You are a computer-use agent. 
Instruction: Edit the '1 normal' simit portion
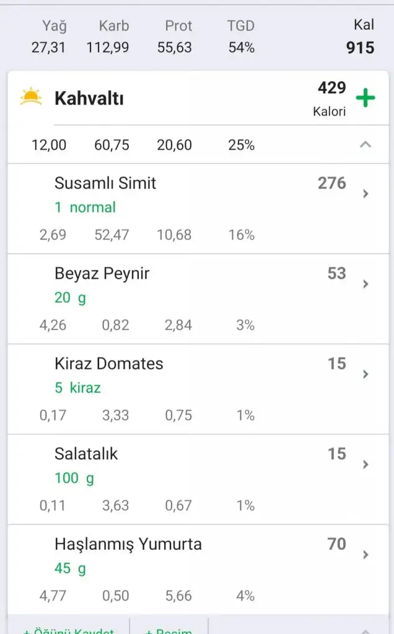click(x=85, y=207)
